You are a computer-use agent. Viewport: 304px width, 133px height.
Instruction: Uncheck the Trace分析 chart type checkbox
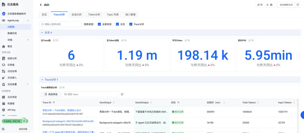[x=131, y=24]
